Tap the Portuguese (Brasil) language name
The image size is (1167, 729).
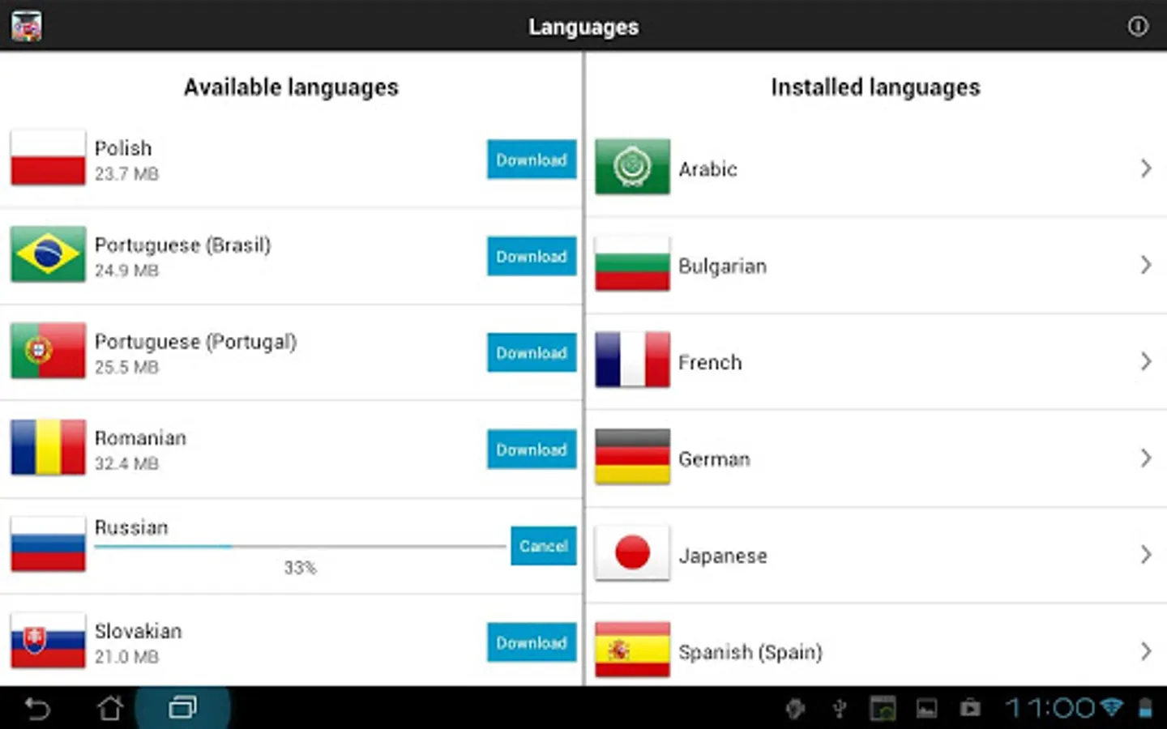tap(182, 245)
